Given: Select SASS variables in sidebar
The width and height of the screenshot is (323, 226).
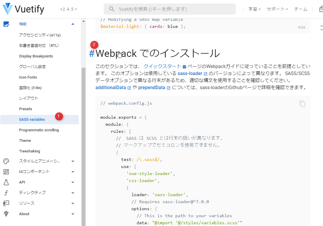Looking at the screenshot, I should click(x=40, y=120).
